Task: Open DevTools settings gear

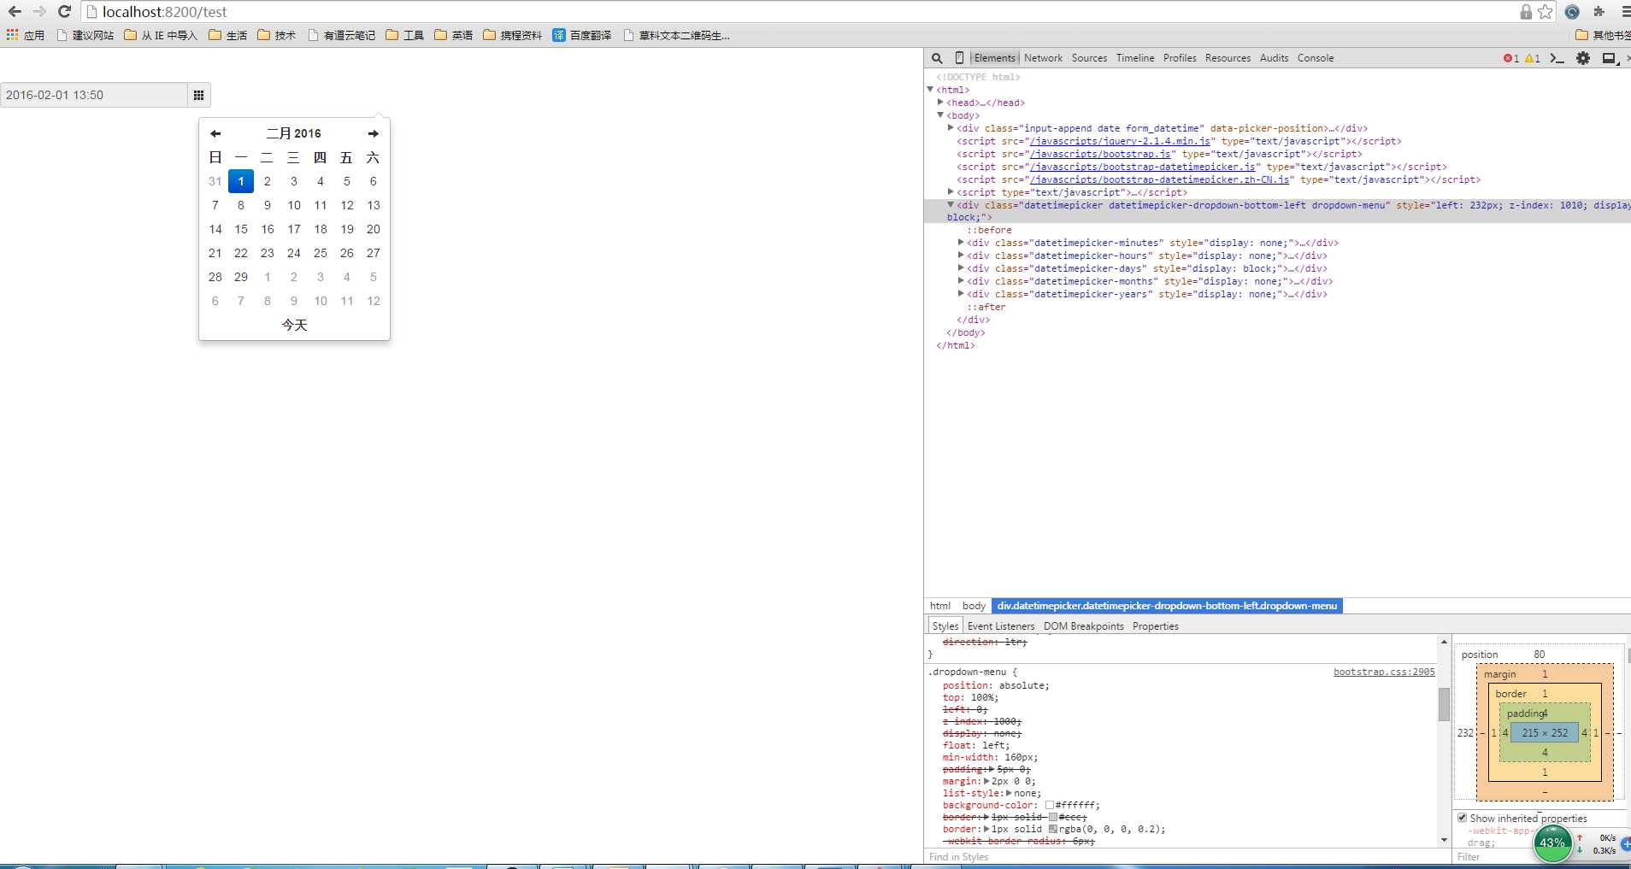Action: [x=1583, y=58]
